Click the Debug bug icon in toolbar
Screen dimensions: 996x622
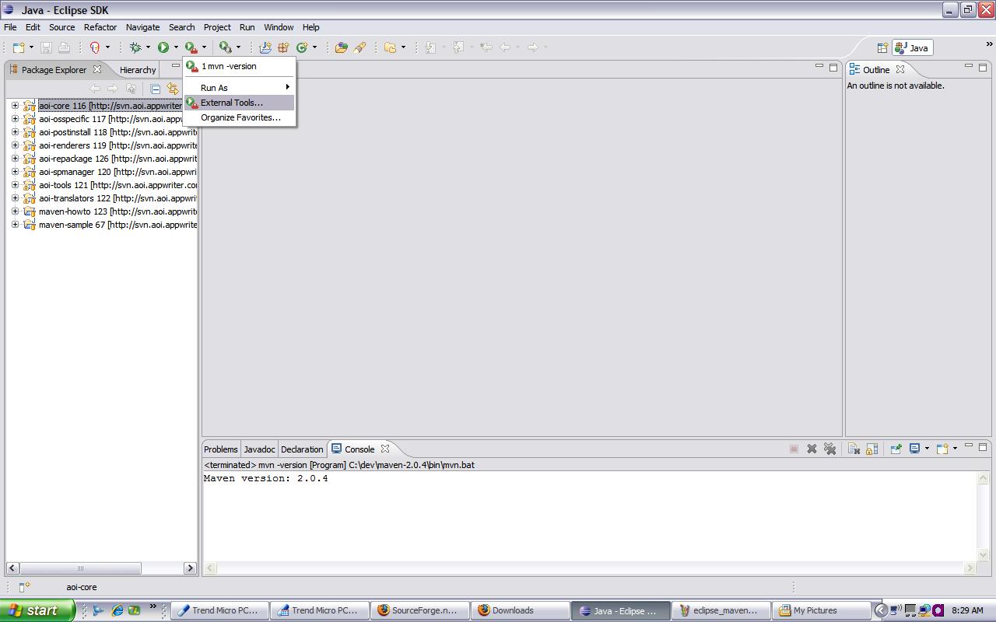[135, 47]
